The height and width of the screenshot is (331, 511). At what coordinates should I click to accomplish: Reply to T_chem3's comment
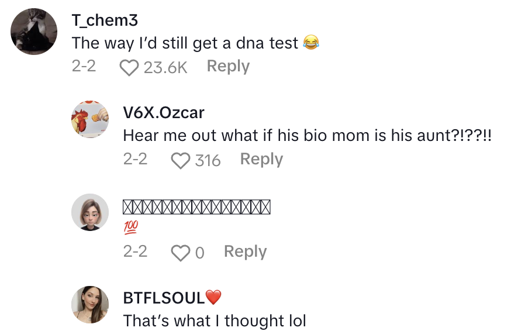(x=228, y=67)
